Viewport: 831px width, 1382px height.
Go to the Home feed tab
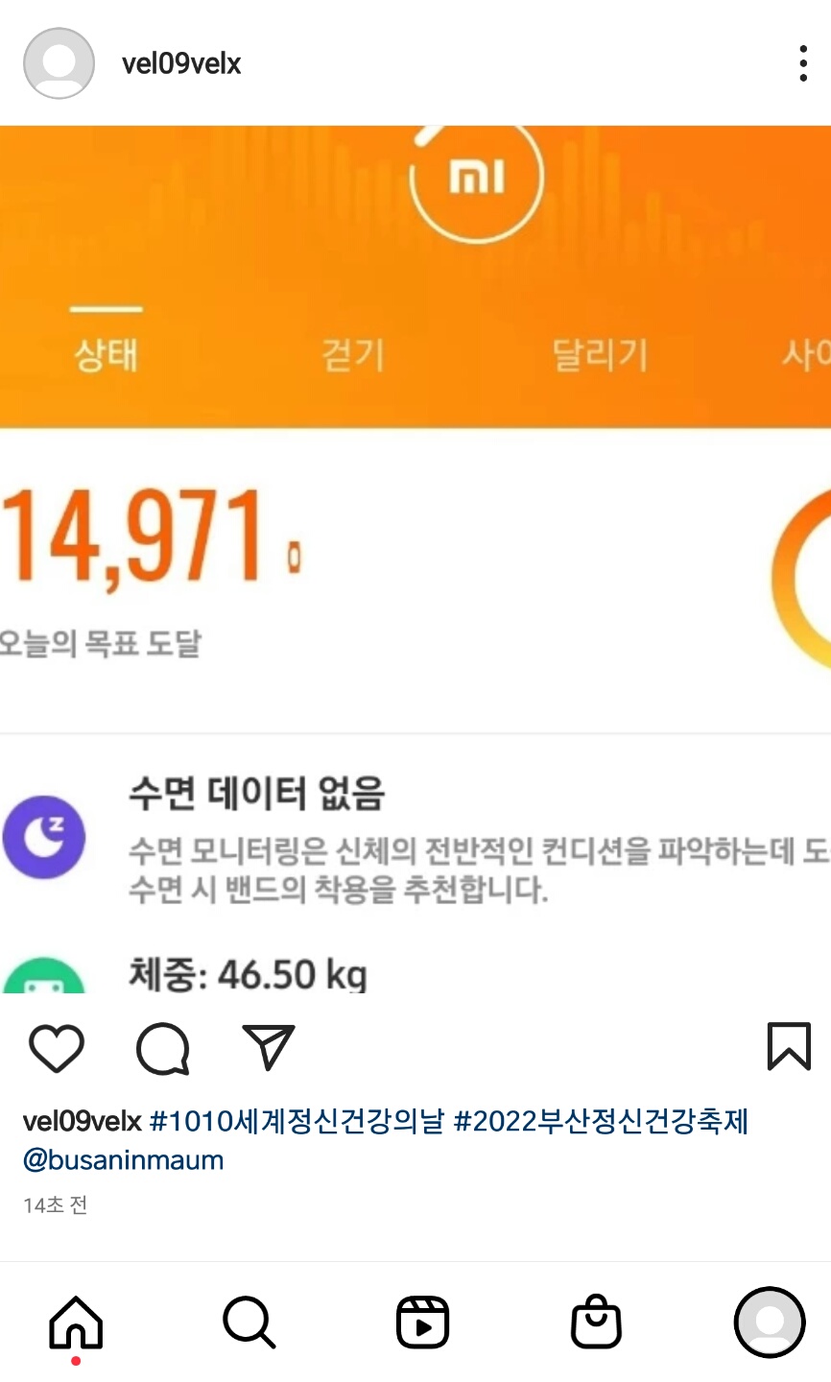pyautogui.click(x=76, y=1322)
